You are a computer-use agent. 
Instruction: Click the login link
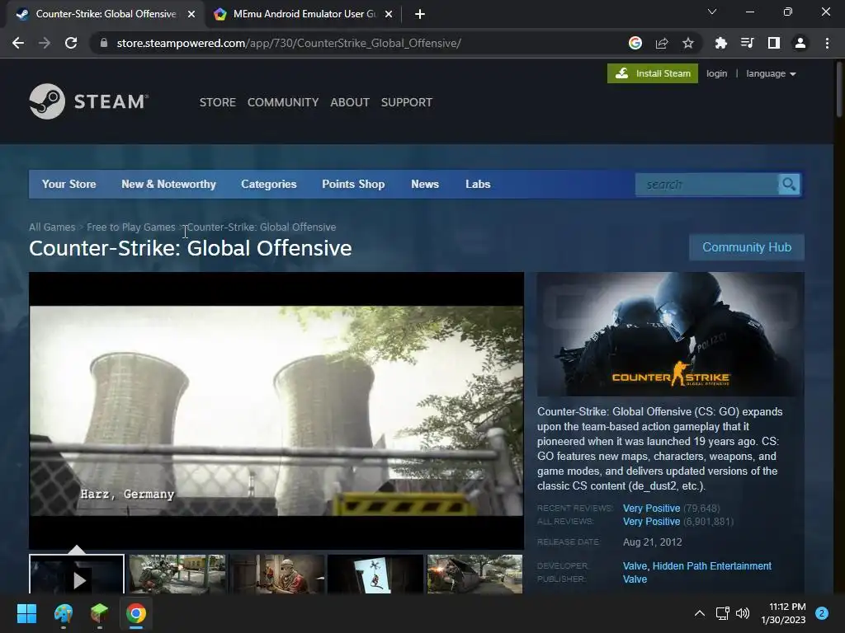[x=717, y=73]
